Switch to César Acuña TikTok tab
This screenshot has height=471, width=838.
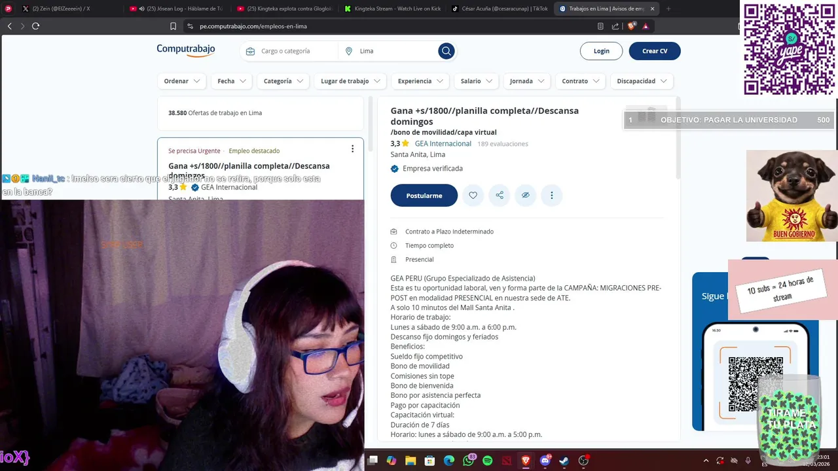click(500, 9)
